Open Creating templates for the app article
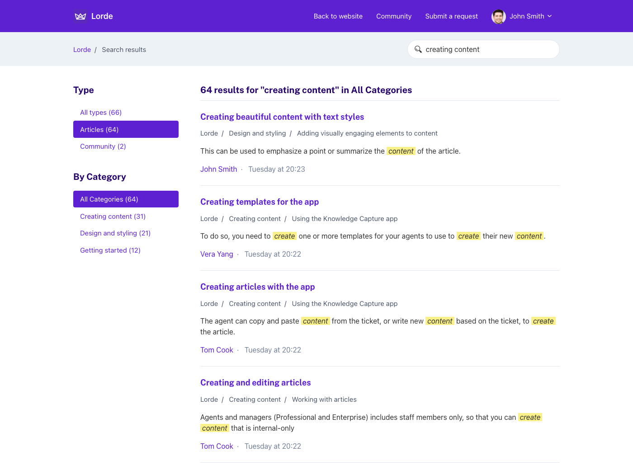 pos(260,202)
